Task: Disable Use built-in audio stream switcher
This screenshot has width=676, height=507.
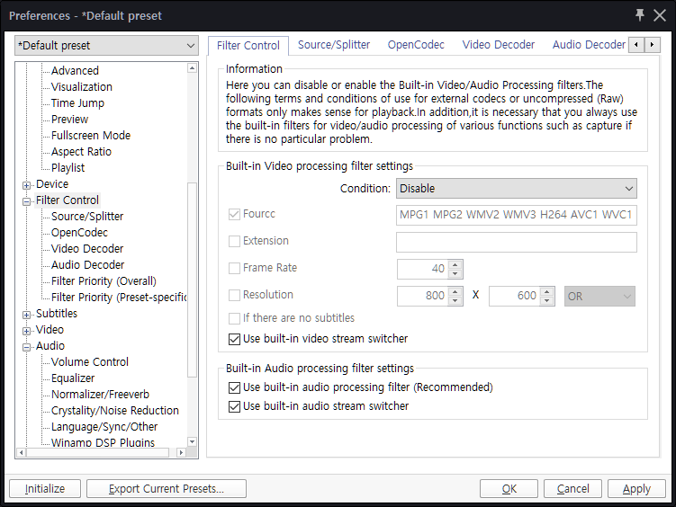Action: coord(235,406)
